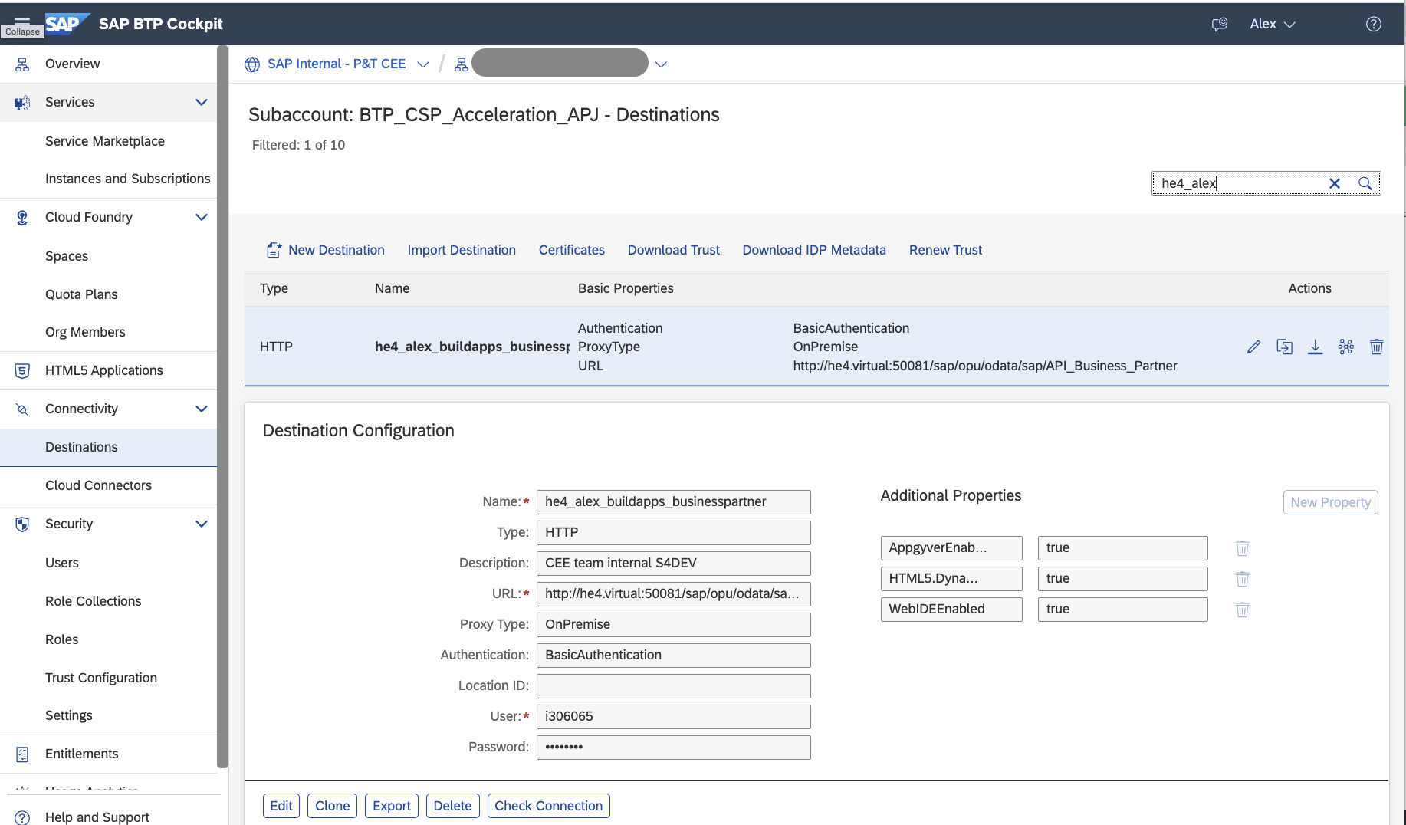
Task: Collapse the Cloud Foundry navigation group
Action: pos(201,217)
